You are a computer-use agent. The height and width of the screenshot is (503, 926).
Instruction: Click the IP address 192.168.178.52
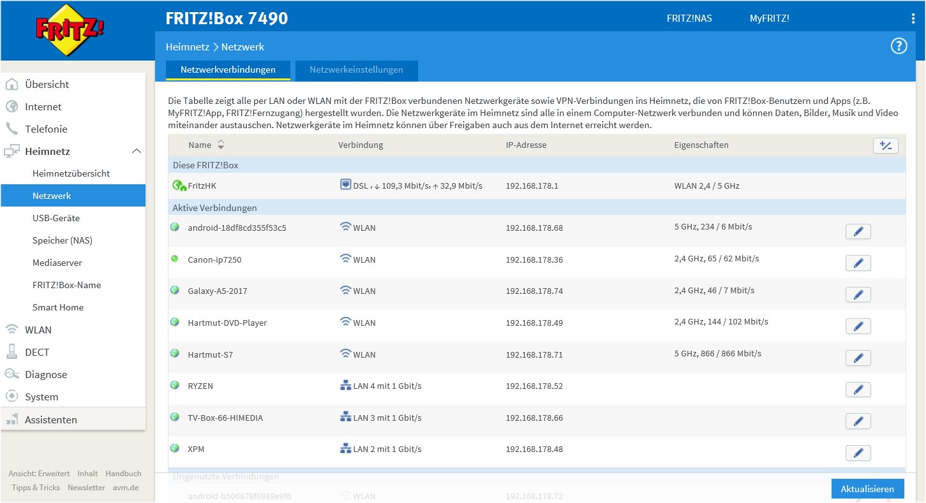pyautogui.click(x=534, y=386)
